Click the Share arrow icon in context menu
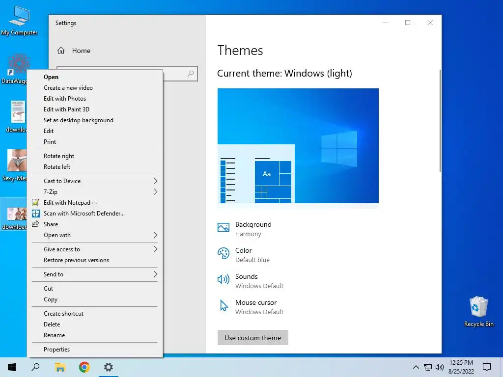 pyautogui.click(x=35, y=224)
